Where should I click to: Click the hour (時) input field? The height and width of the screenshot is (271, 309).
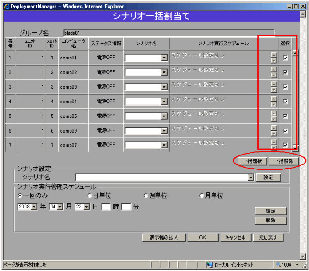point(106,207)
